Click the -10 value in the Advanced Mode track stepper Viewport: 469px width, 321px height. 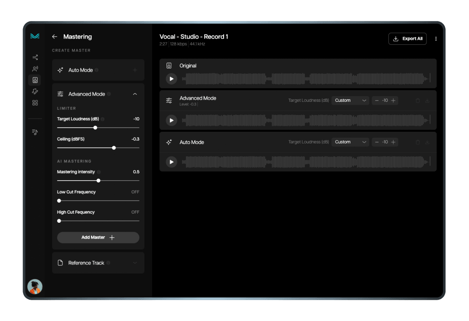click(385, 101)
